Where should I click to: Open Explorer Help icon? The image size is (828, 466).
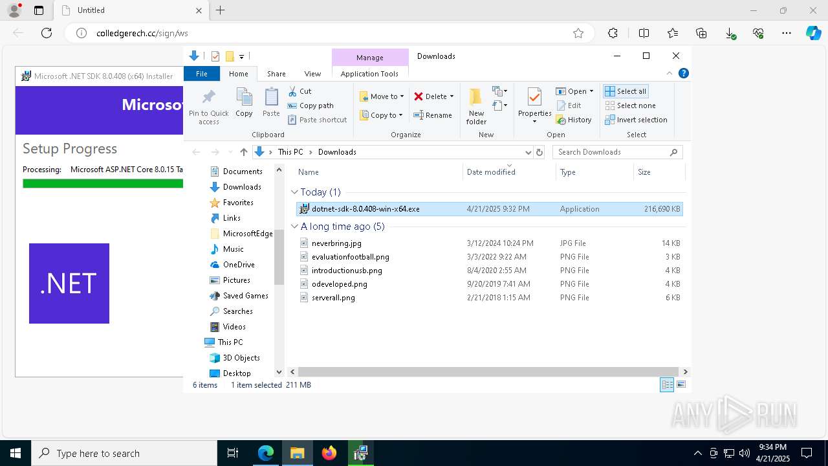(x=683, y=73)
